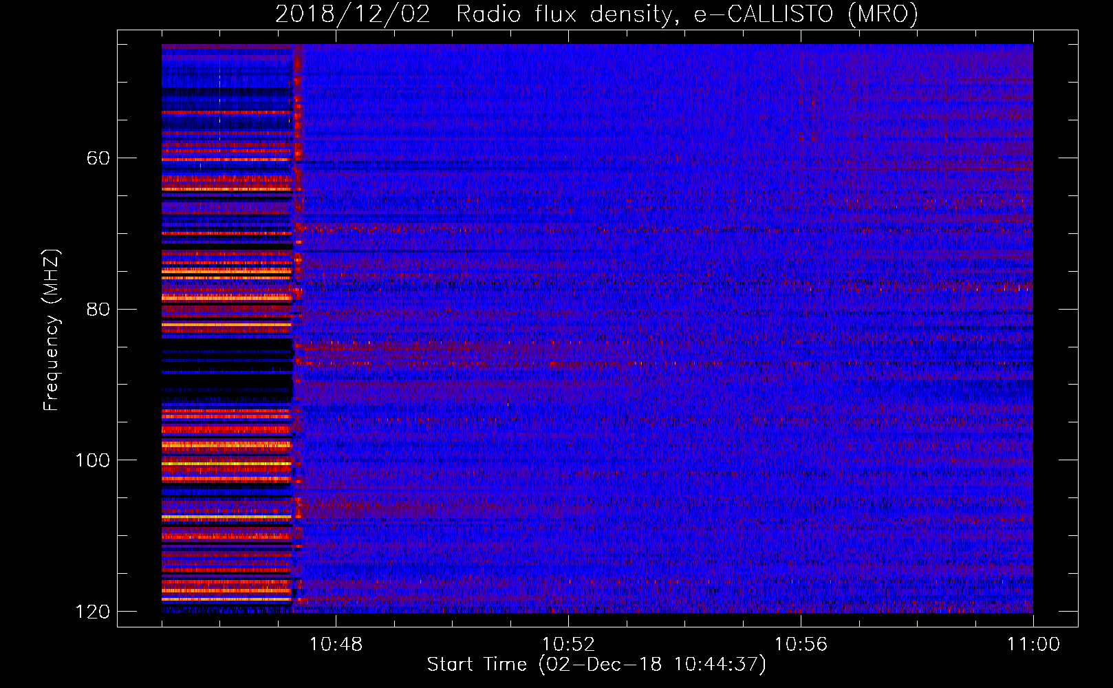Click the '80' frequency tick label
The width and height of the screenshot is (1113, 688).
click(98, 309)
